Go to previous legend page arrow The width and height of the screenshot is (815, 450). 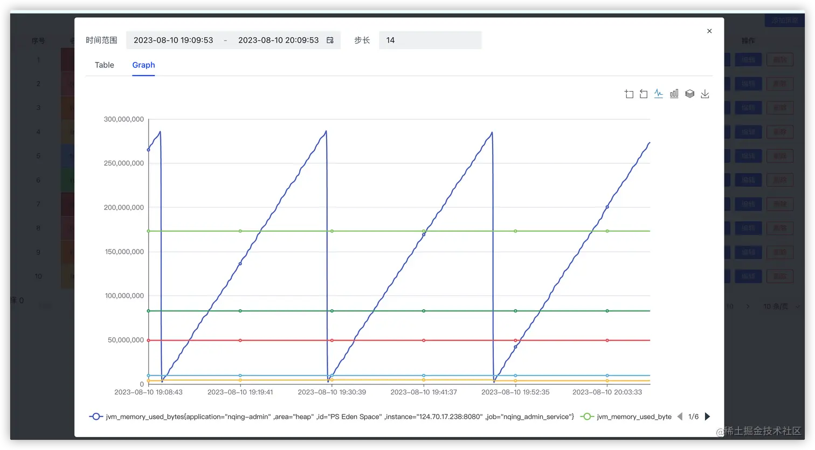(680, 417)
